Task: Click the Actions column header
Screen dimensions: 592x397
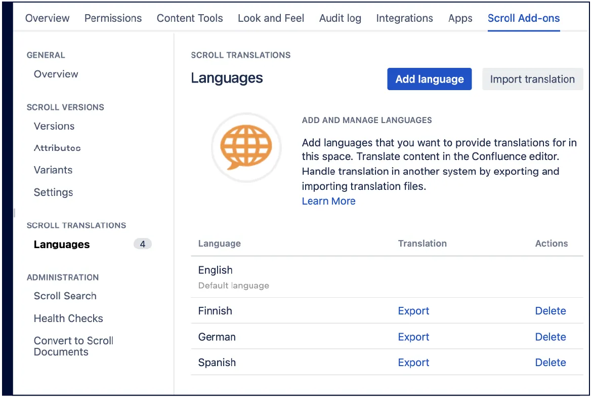Action: 551,244
